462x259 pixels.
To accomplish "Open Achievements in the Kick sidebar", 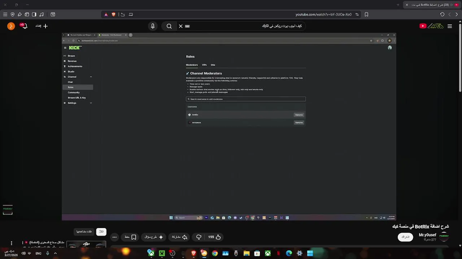I will pyautogui.click(x=75, y=66).
